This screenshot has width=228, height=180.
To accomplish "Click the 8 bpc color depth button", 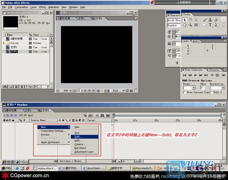I will 29,87.
